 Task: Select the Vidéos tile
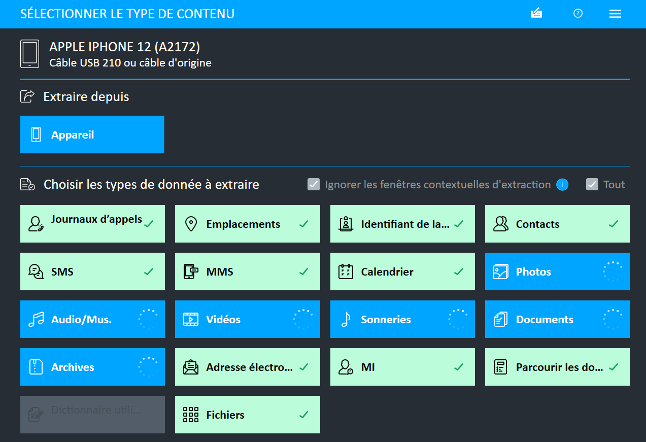point(247,319)
